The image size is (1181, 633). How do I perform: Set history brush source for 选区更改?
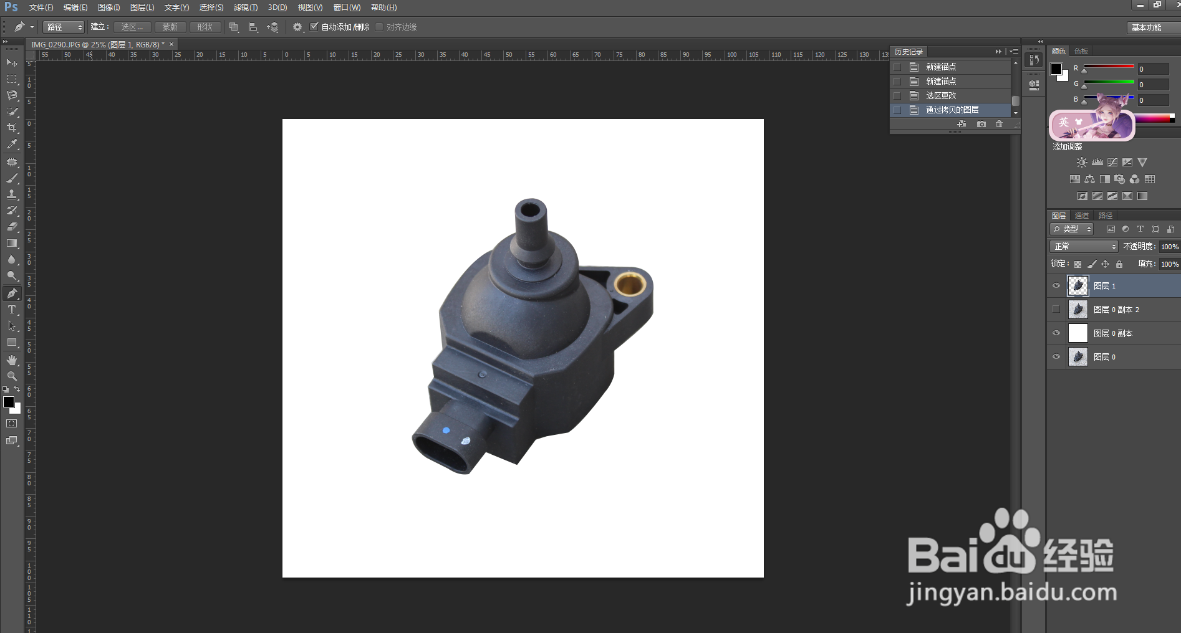[897, 95]
